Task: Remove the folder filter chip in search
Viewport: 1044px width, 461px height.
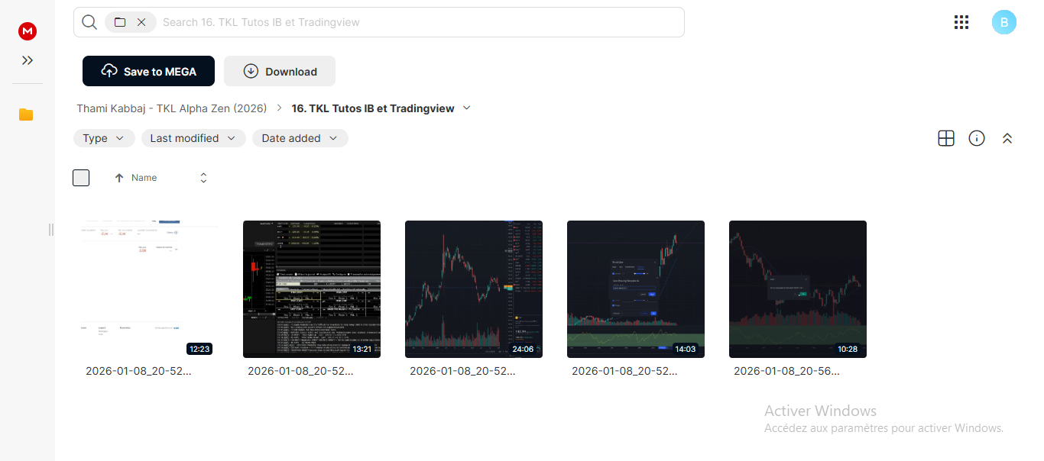Action: [141, 22]
